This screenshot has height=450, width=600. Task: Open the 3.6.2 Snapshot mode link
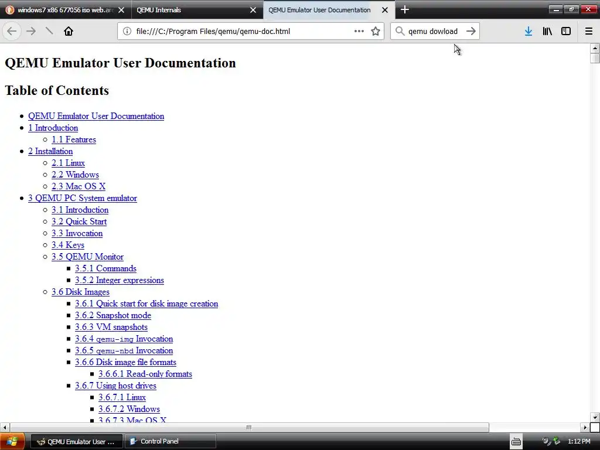click(113, 315)
